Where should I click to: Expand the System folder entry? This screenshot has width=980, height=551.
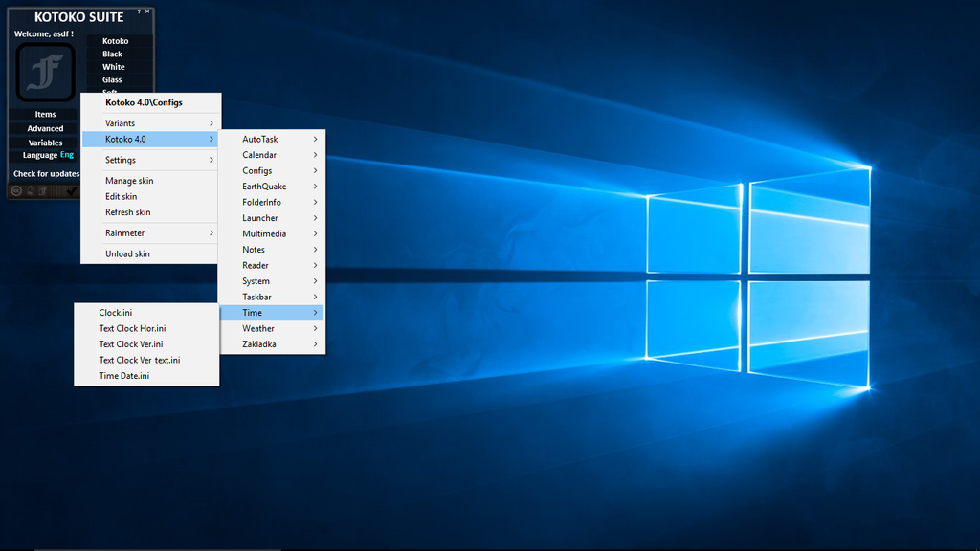tap(272, 281)
